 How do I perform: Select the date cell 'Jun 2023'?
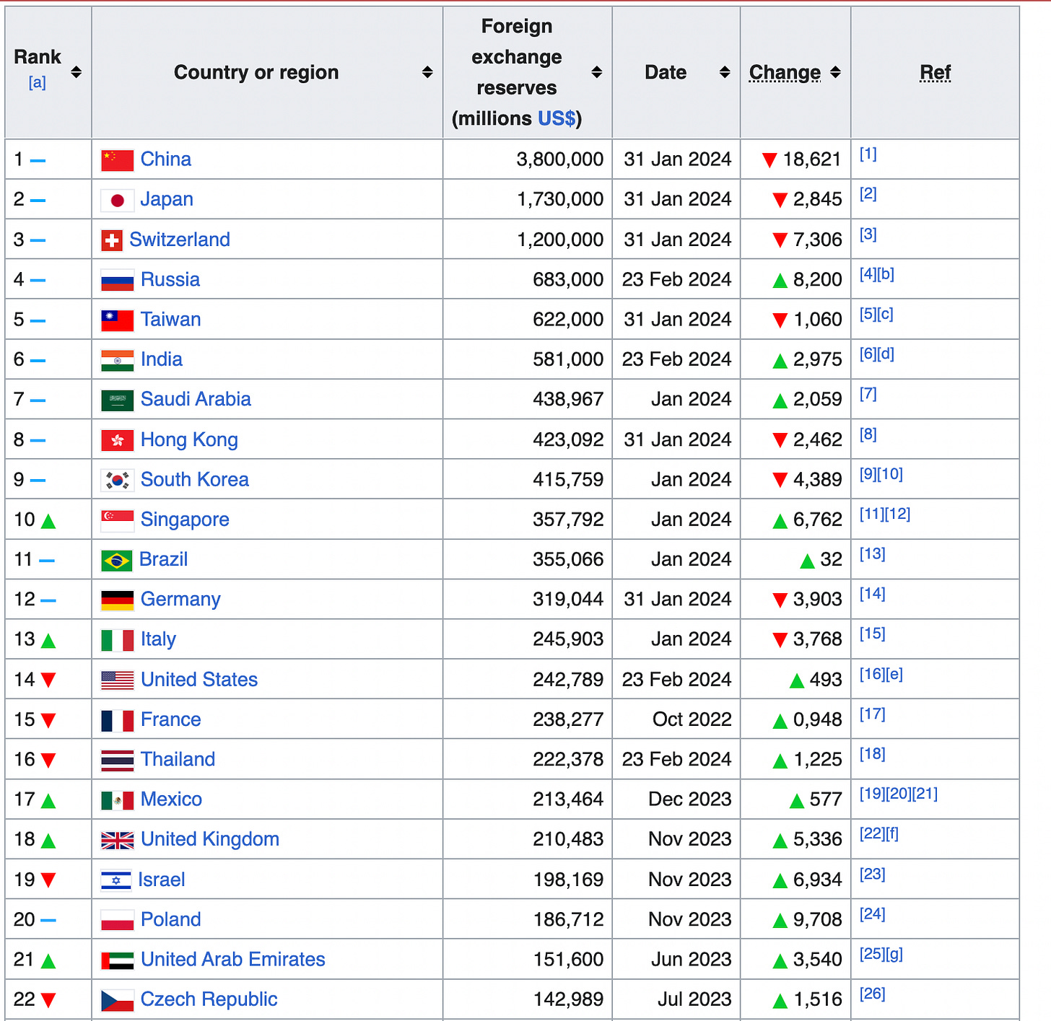coord(692,960)
